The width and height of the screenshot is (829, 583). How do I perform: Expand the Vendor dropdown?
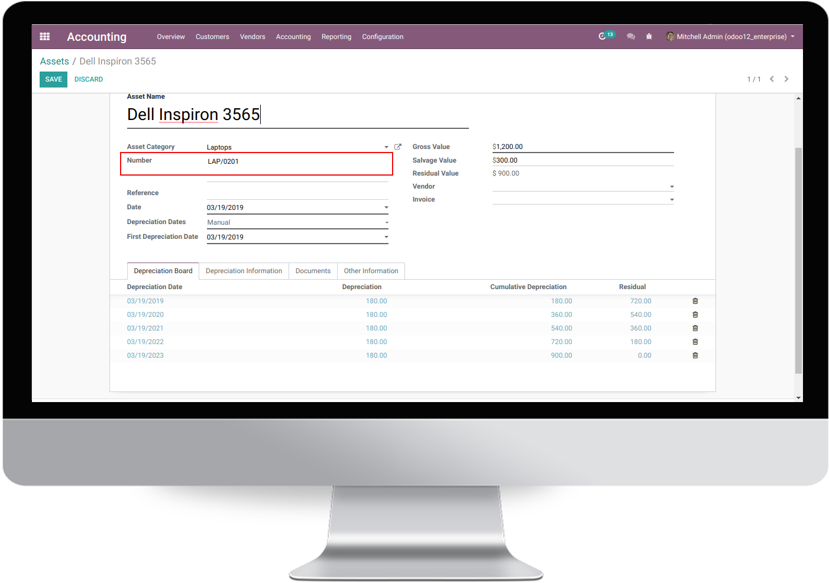[672, 187]
